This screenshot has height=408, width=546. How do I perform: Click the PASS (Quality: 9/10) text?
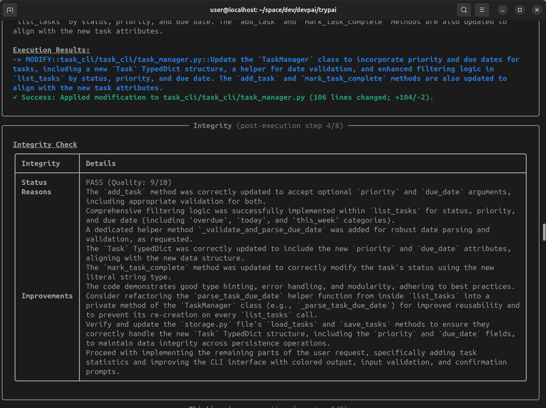tap(128, 182)
